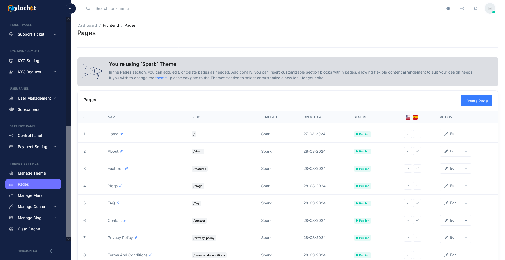Open action dropdown for Home row
The image size is (505, 260).
[466, 134]
